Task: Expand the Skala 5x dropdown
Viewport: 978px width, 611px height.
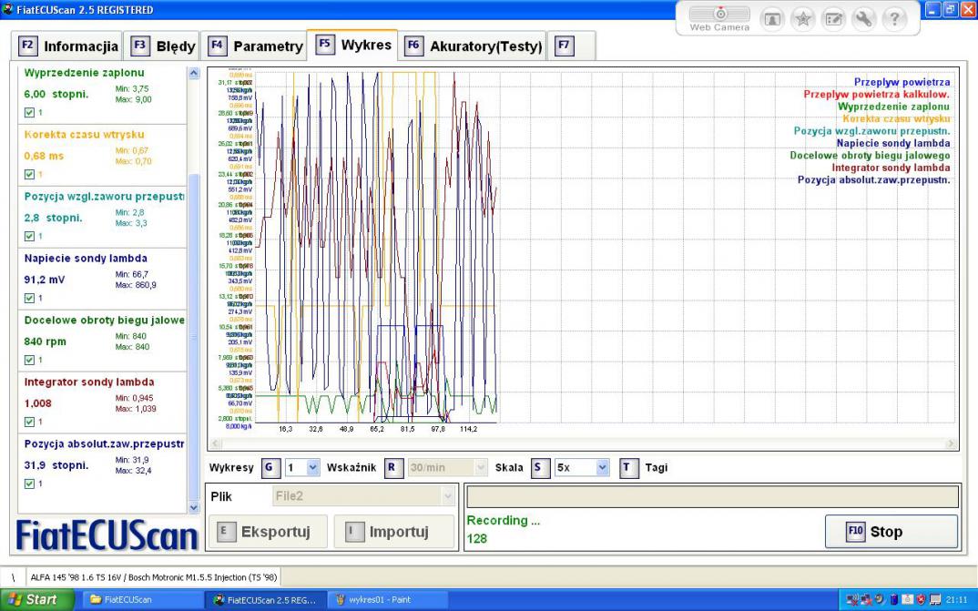Action: (601, 467)
